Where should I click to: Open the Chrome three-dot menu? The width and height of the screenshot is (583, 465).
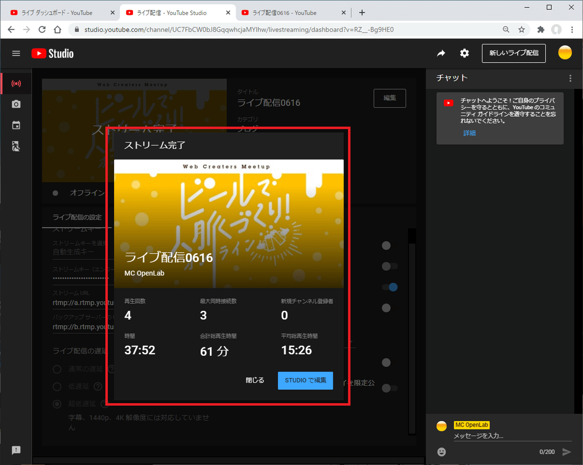tap(572, 30)
